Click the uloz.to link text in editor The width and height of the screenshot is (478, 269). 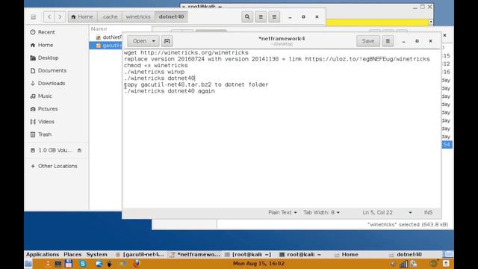(x=367, y=59)
